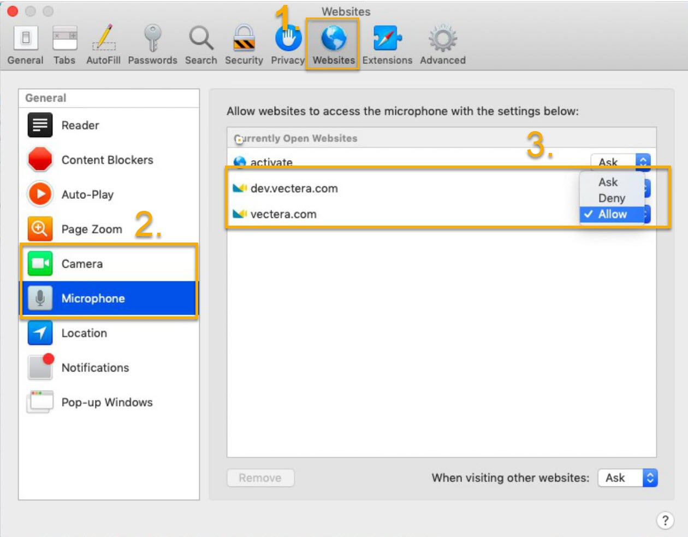688x537 pixels.
Task: Open Location website settings
Action: tap(109, 333)
